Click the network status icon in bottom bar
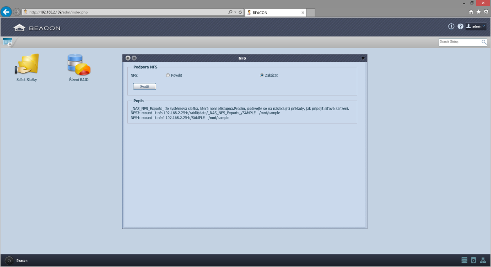Viewport: 491px width, 267px height. coord(483,260)
